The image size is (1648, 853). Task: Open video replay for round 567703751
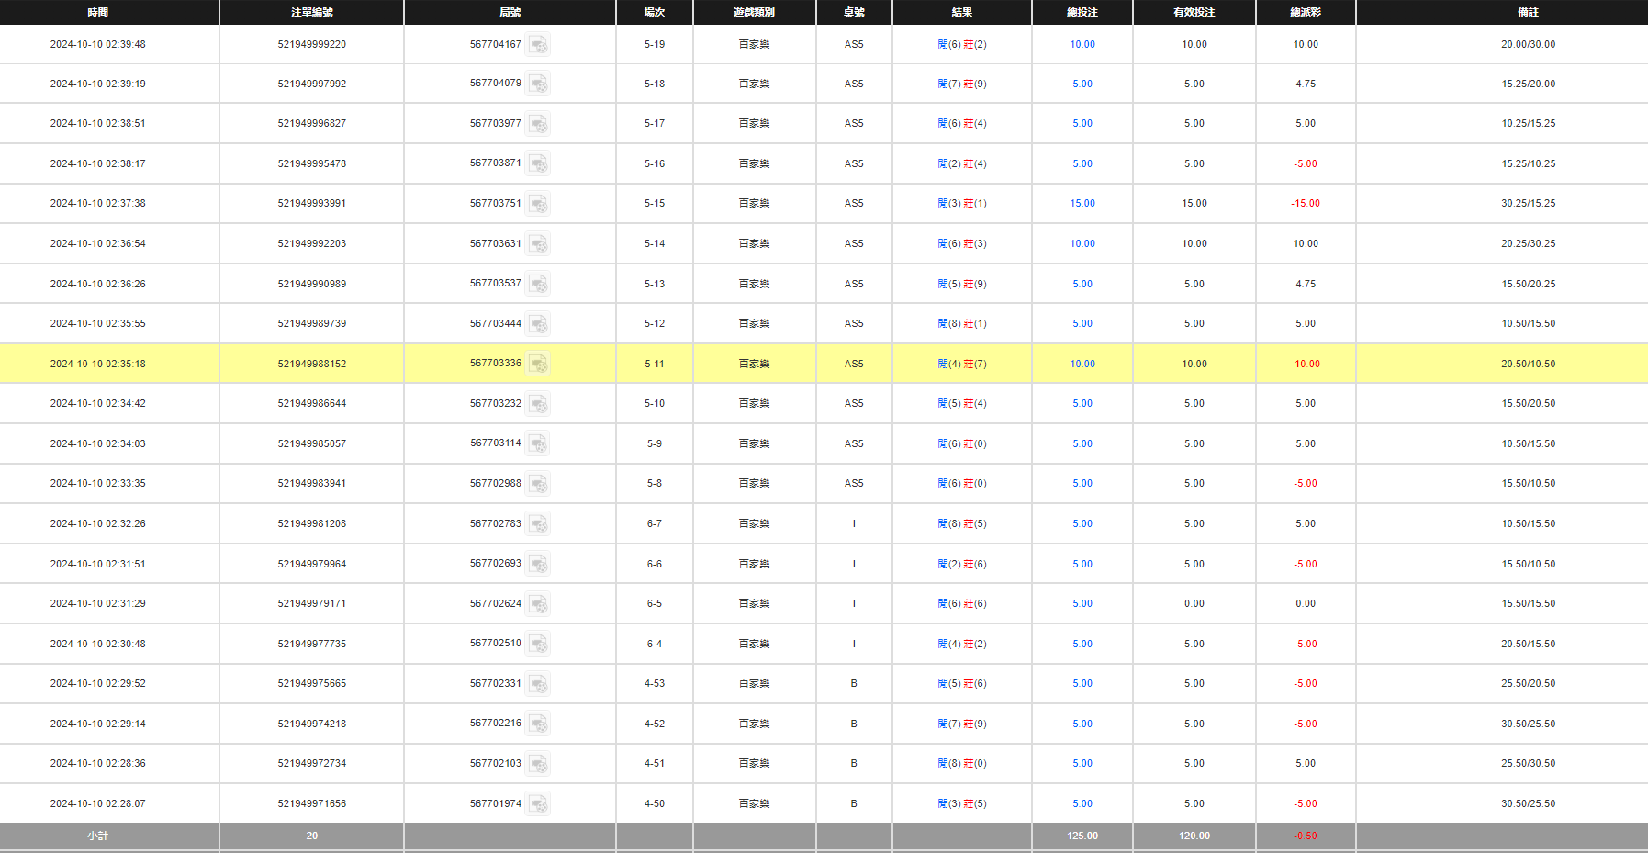click(x=538, y=204)
